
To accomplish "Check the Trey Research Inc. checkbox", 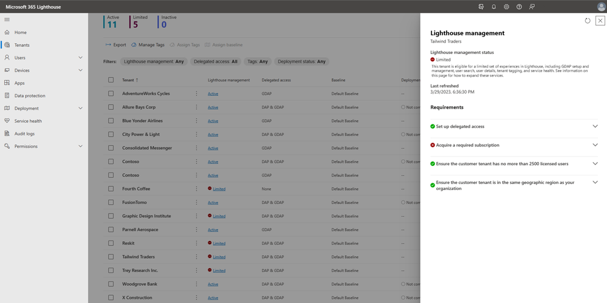I will pyautogui.click(x=111, y=270).
